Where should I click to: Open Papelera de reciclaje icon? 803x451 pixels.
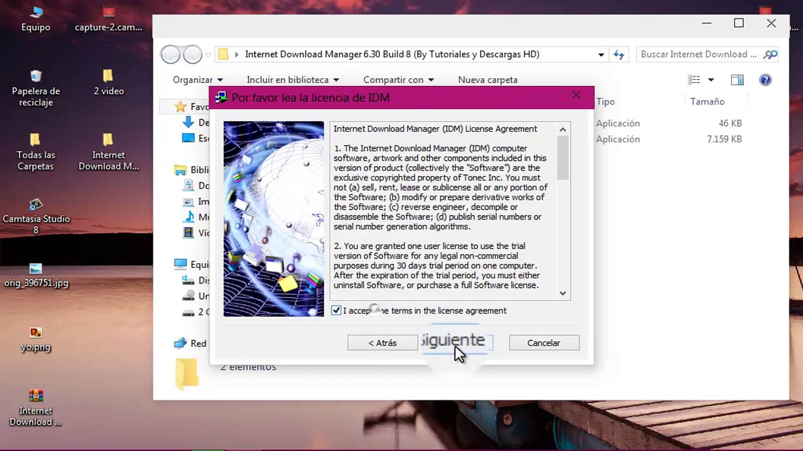[x=36, y=89]
